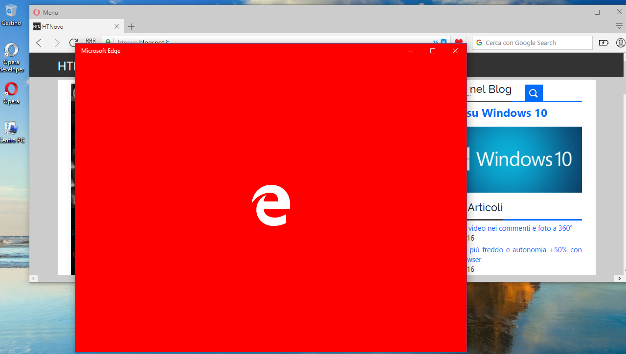Close the Microsoft Edge window
Screen dimensions: 626x354
click(x=455, y=51)
